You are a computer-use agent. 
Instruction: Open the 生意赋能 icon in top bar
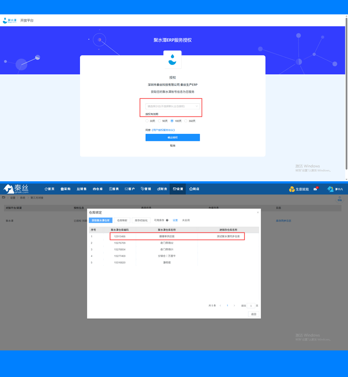point(292,189)
